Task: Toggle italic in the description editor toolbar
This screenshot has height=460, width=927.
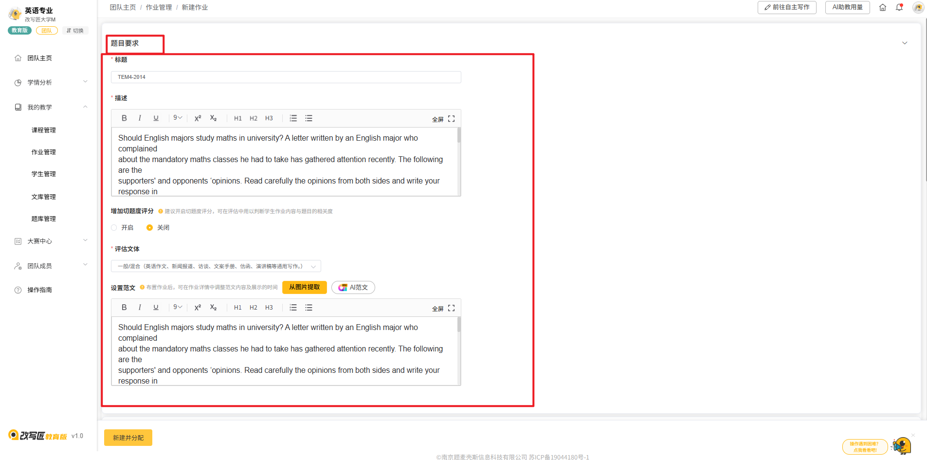Action: [140, 118]
